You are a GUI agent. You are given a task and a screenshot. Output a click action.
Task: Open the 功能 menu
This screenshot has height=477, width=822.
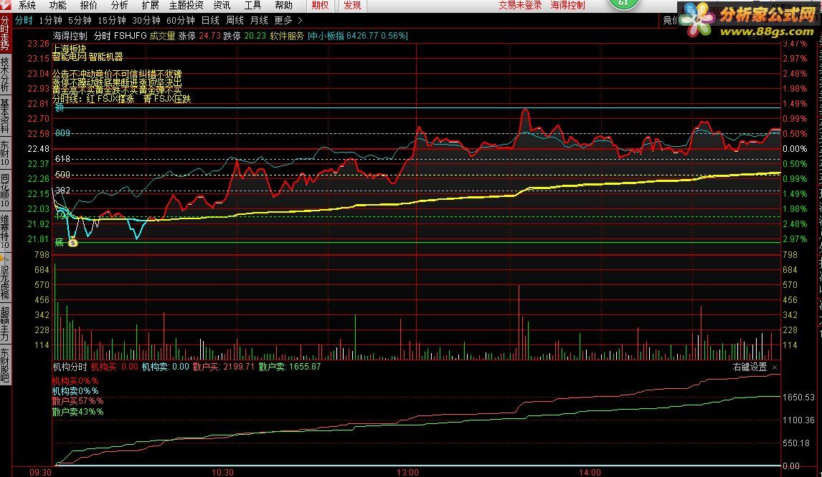(x=57, y=5)
